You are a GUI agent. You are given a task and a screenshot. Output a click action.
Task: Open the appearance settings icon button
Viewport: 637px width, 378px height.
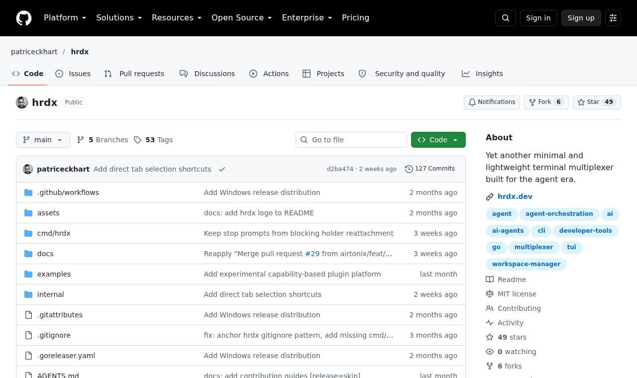click(613, 18)
